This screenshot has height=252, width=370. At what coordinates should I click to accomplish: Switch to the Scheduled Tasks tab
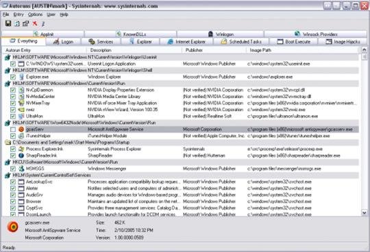tap(241, 42)
